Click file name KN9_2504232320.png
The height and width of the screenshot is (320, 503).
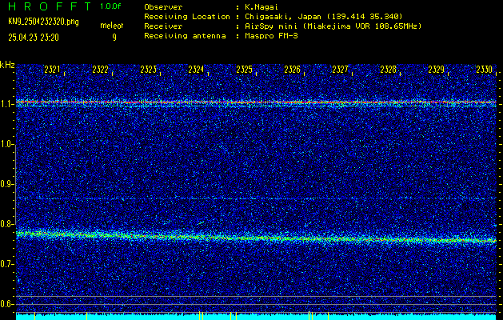43,22
